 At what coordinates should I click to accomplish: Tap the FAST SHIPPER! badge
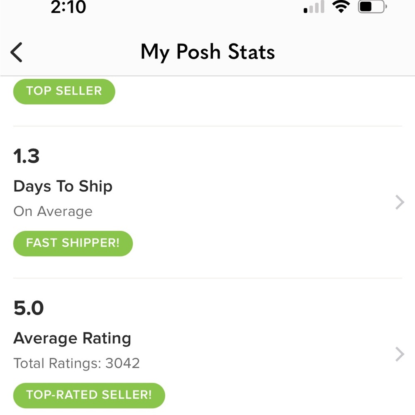click(73, 243)
